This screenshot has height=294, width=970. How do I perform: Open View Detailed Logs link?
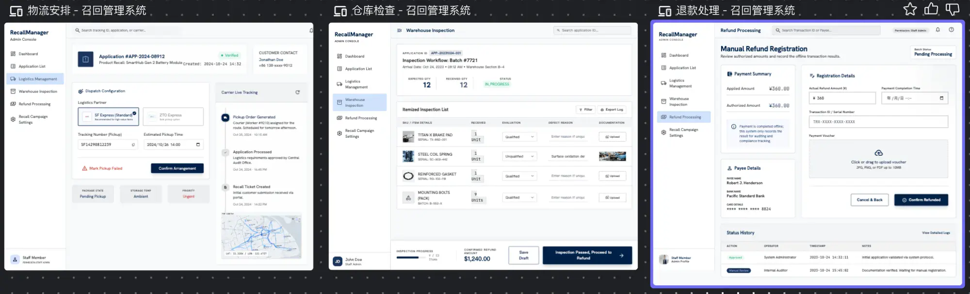pyautogui.click(x=936, y=233)
